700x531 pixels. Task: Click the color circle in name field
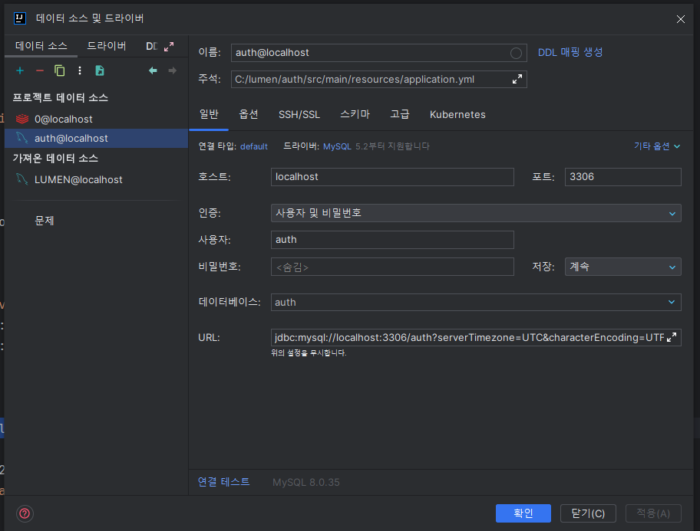[516, 53]
